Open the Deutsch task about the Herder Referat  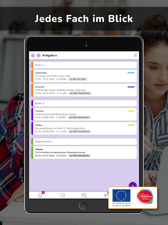84,90
